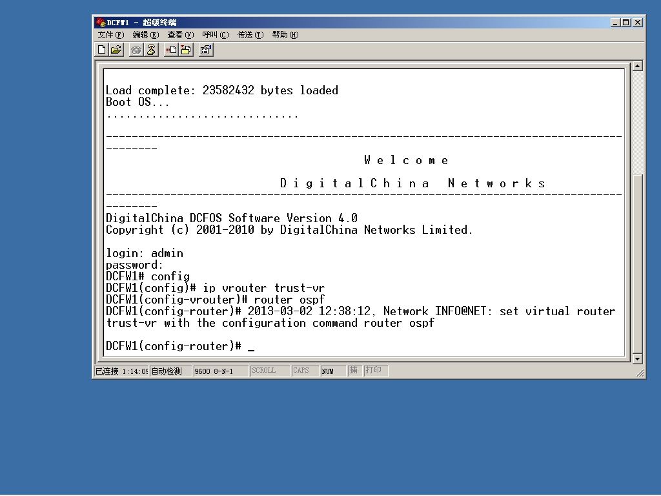This screenshot has height=496, width=661.
Task: Click the 'DCFW1# config' command line
Action: (x=148, y=276)
